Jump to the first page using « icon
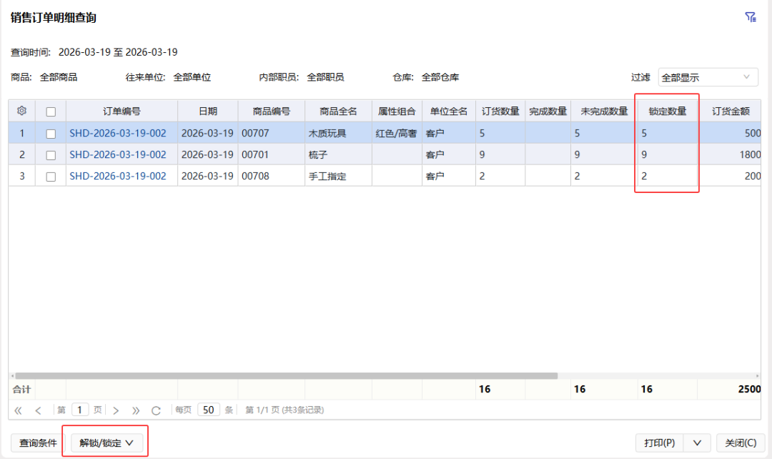 coord(18,409)
